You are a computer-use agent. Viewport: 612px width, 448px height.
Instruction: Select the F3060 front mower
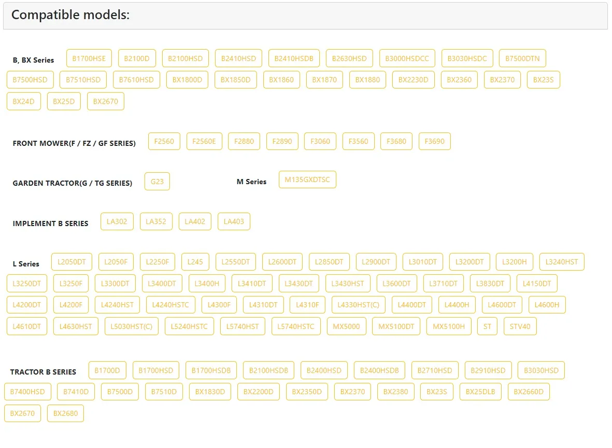tap(320, 141)
